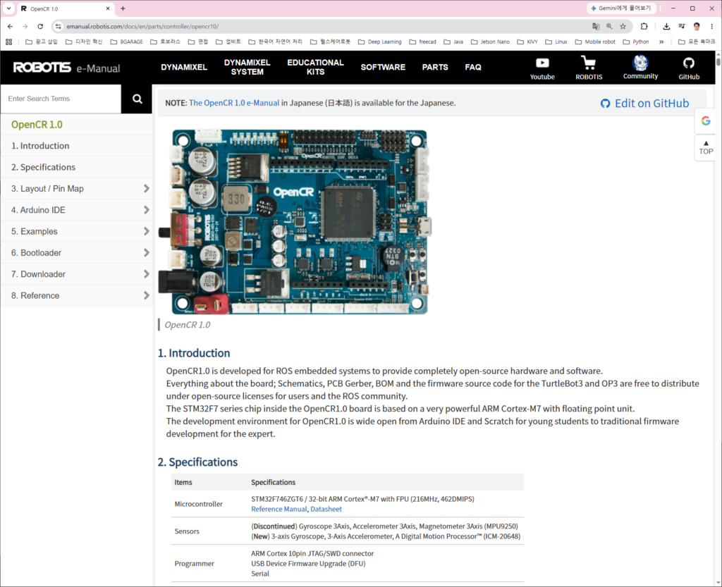Open DYNAMIXEL SYSTEM menu
Viewport: 722px width, 587px height.
click(247, 67)
